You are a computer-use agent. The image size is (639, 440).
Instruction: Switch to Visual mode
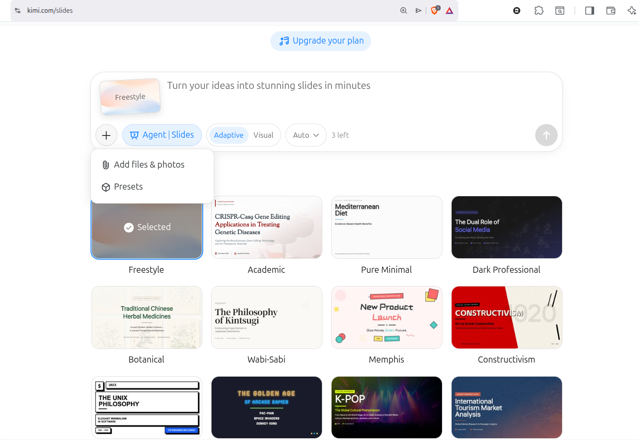(x=263, y=135)
